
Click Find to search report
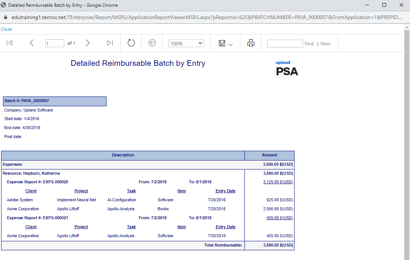[309, 44]
